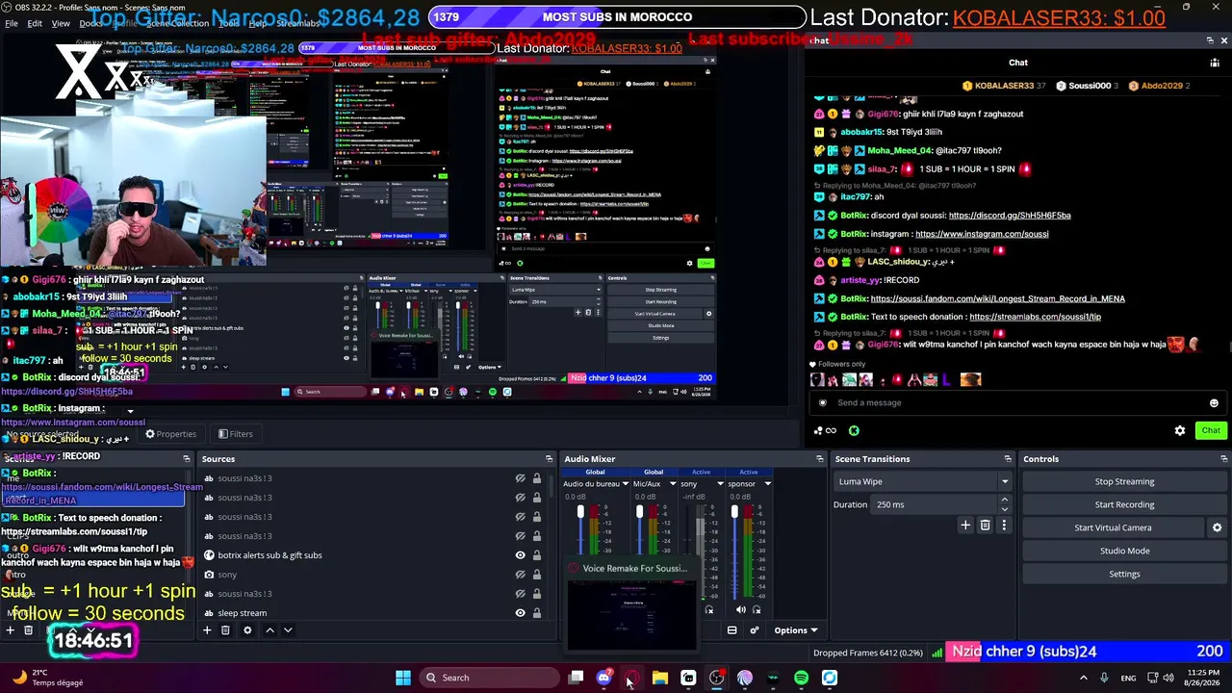1232x693 pixels.
Task: Open the Windows Start menu
Action: (x=403, y=678)
